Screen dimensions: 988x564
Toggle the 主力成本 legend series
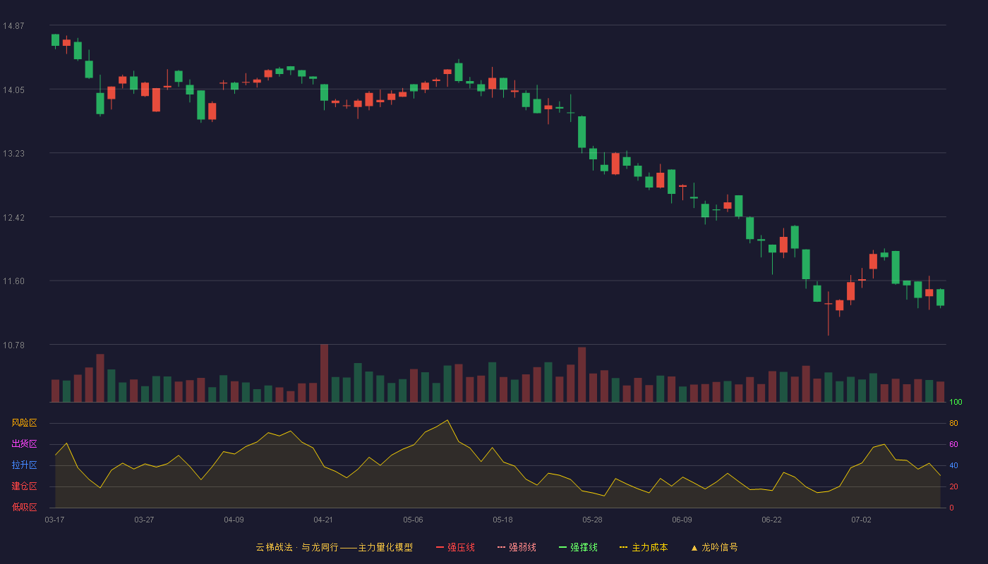pos(644,547)
